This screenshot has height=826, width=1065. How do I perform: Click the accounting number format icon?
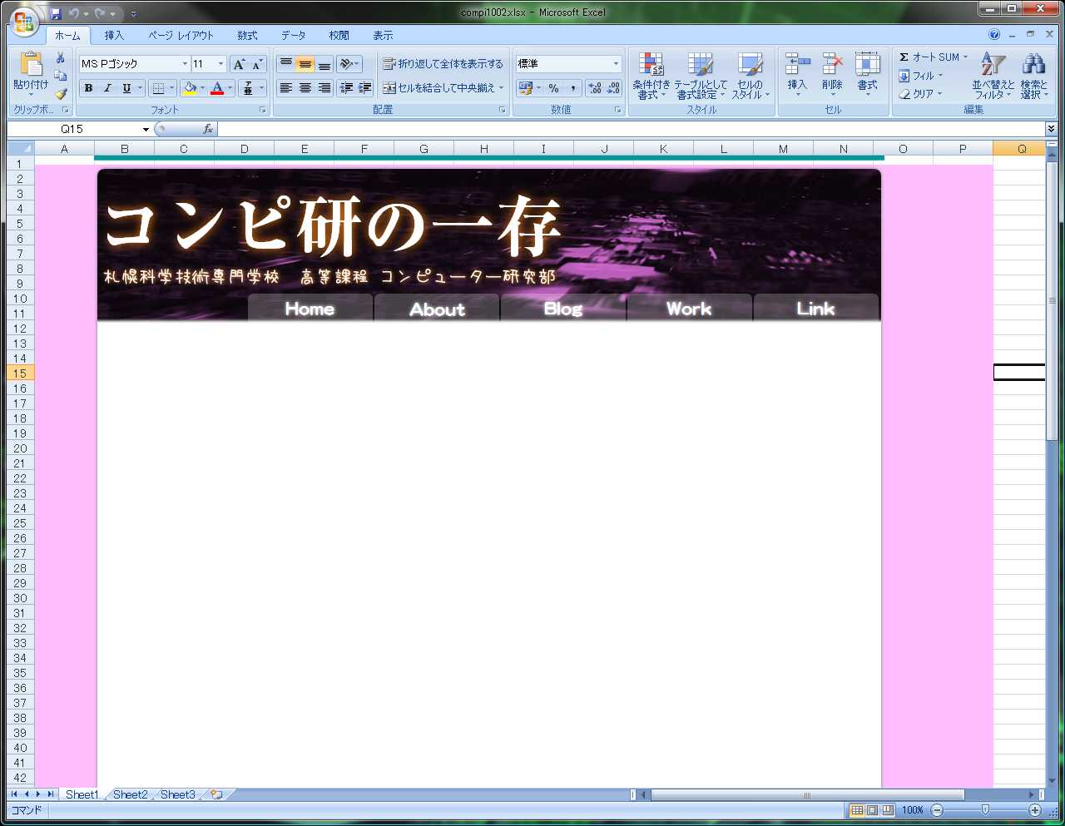click(525, 88)
